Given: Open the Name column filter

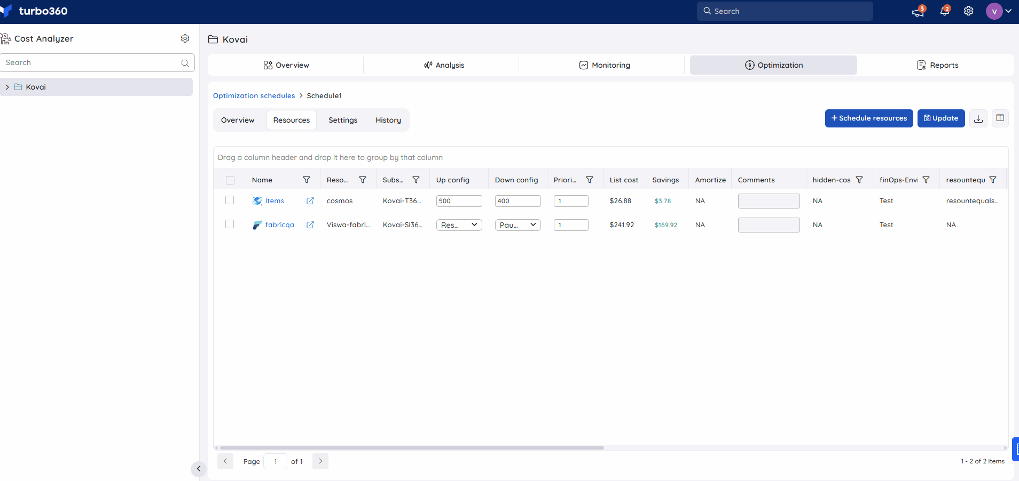Looking at the screenshot, I should coord(307,180).
